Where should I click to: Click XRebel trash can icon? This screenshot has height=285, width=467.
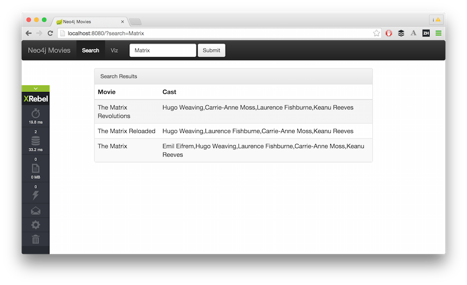pos(35,239)
